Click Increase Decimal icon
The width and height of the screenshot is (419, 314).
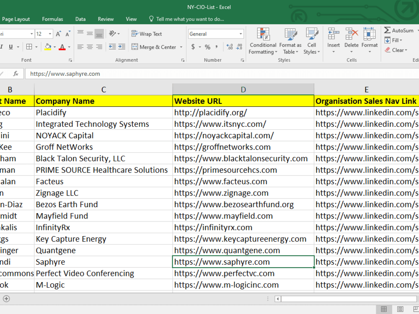[x=230, y=47]
